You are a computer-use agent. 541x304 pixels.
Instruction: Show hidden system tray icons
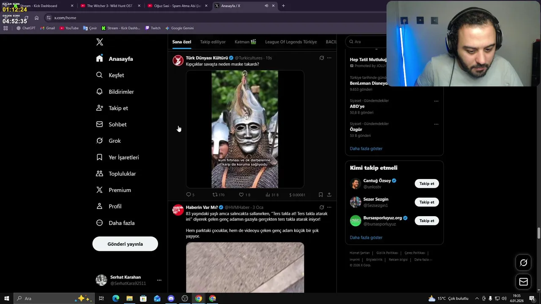click(x=477, y=299)
